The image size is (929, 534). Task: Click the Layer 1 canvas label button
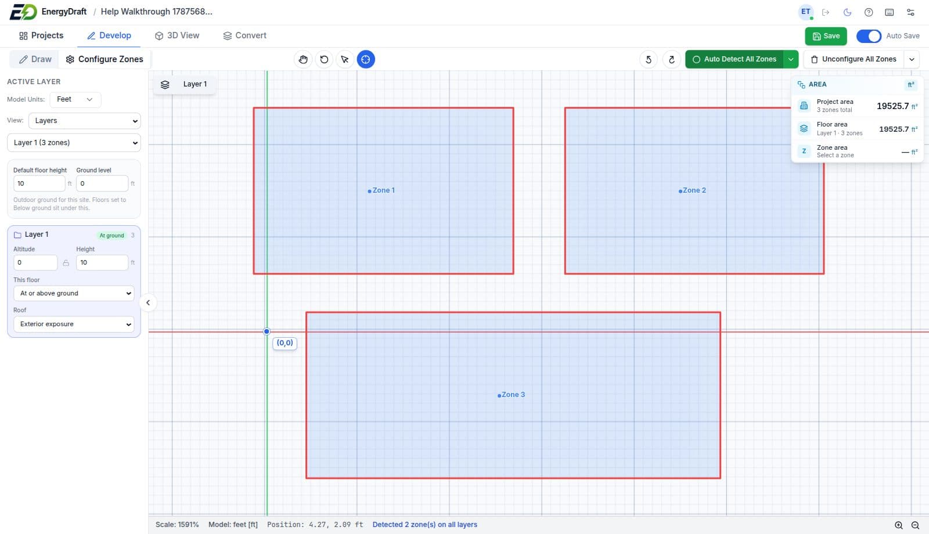coord(184,84)
